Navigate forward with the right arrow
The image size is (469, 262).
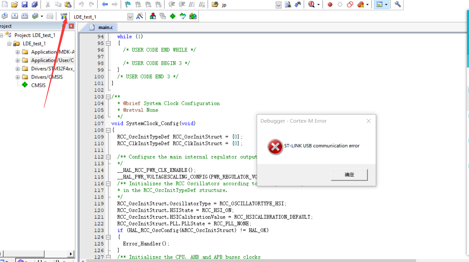click(114, 4)
